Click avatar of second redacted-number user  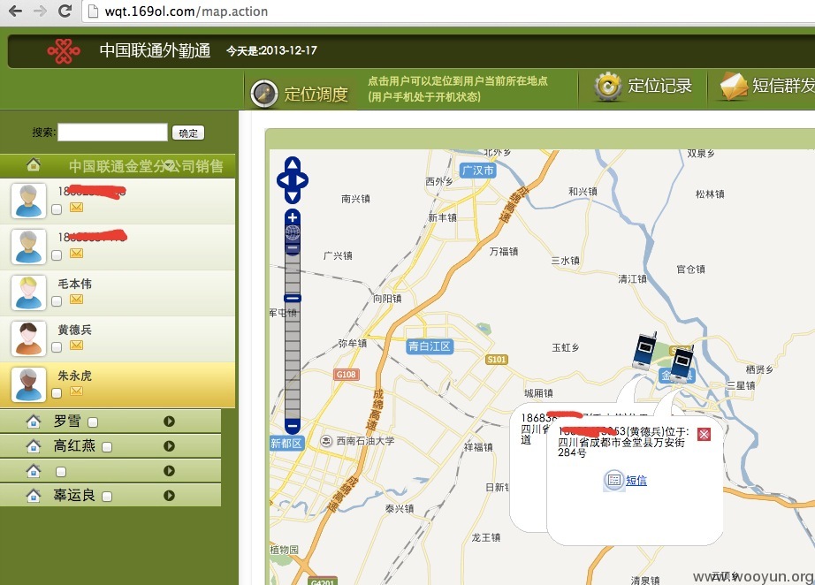(28, 247)
